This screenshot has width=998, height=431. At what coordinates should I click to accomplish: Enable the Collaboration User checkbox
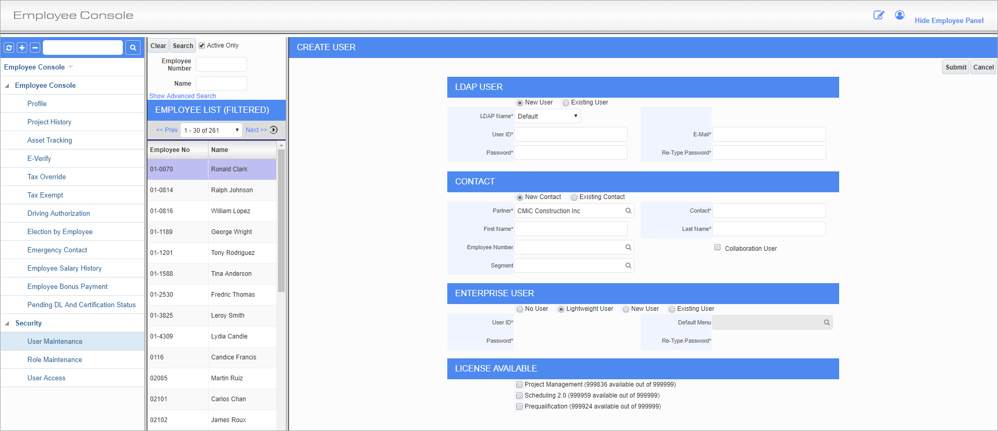(x=717, y=248)
